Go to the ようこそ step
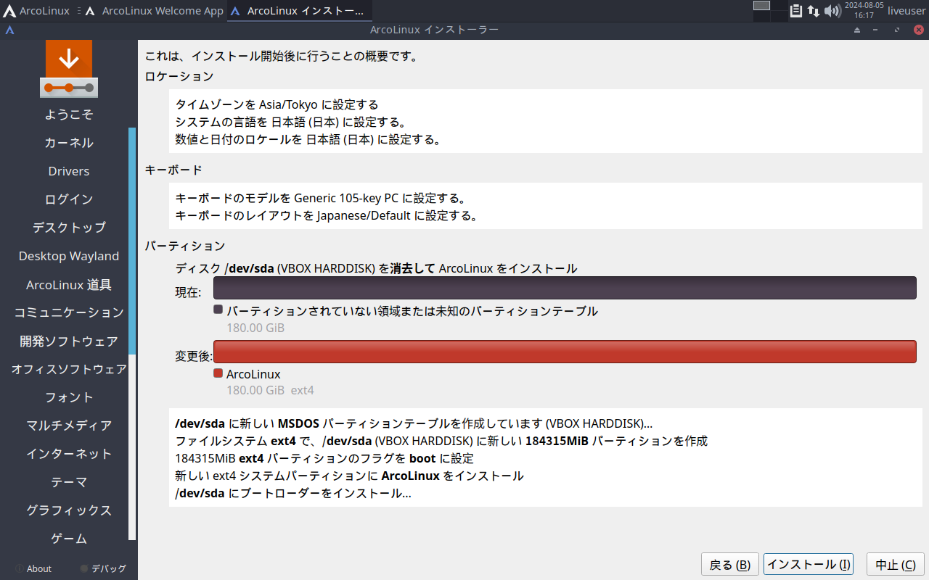The width and height of the screenshot is (929, 580). tap(69, 115)
